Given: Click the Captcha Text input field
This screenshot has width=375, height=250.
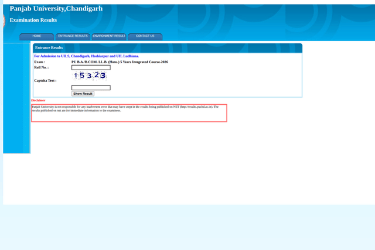Looking at the screenshot, I should [x=91, y=88].
